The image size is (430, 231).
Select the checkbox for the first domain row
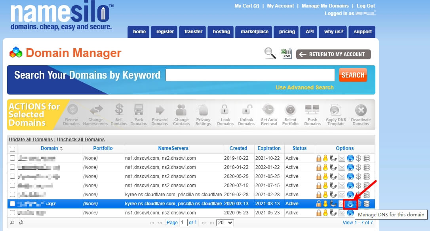coord(12,158)
